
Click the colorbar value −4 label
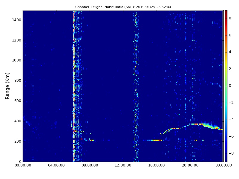(231, 120)
